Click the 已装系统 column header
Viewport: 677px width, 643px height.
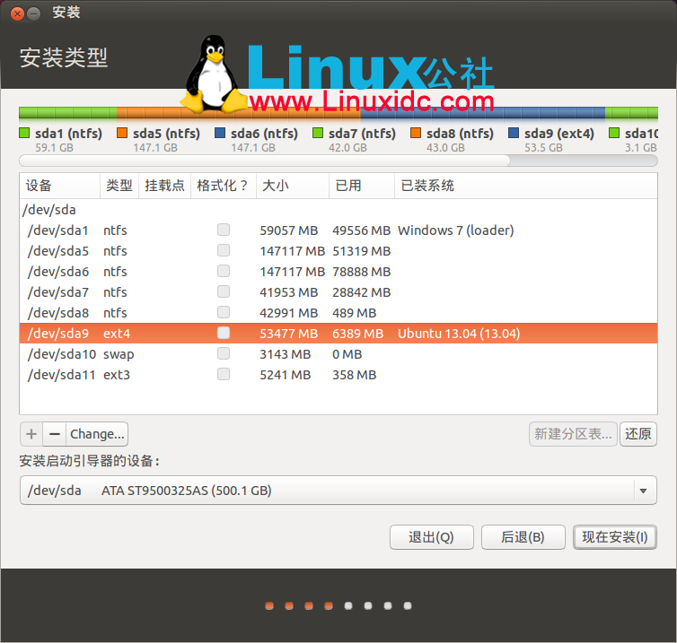(526, 186)
